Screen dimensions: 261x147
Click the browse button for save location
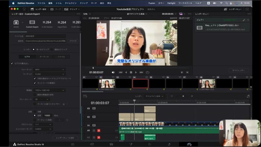pyautogui.click(x=73, y=41)
